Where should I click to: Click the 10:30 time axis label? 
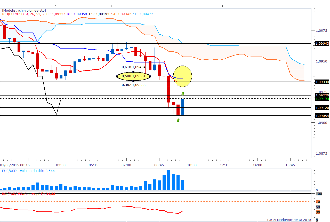click(x=192, y=165)
